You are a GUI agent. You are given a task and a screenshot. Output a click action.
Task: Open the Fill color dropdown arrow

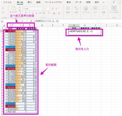[x=51, y=13]
